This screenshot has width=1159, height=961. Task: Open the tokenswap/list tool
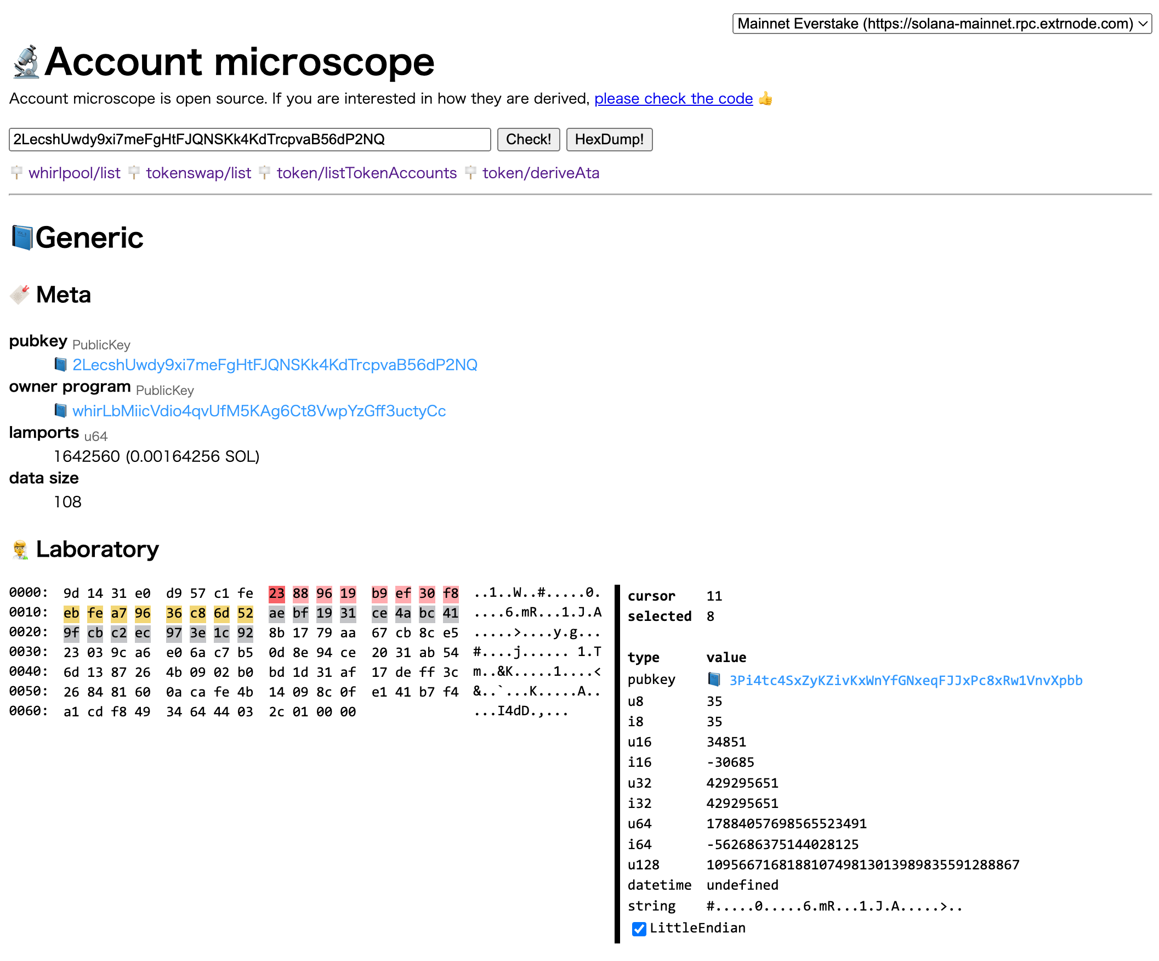(x=197, y=173)
